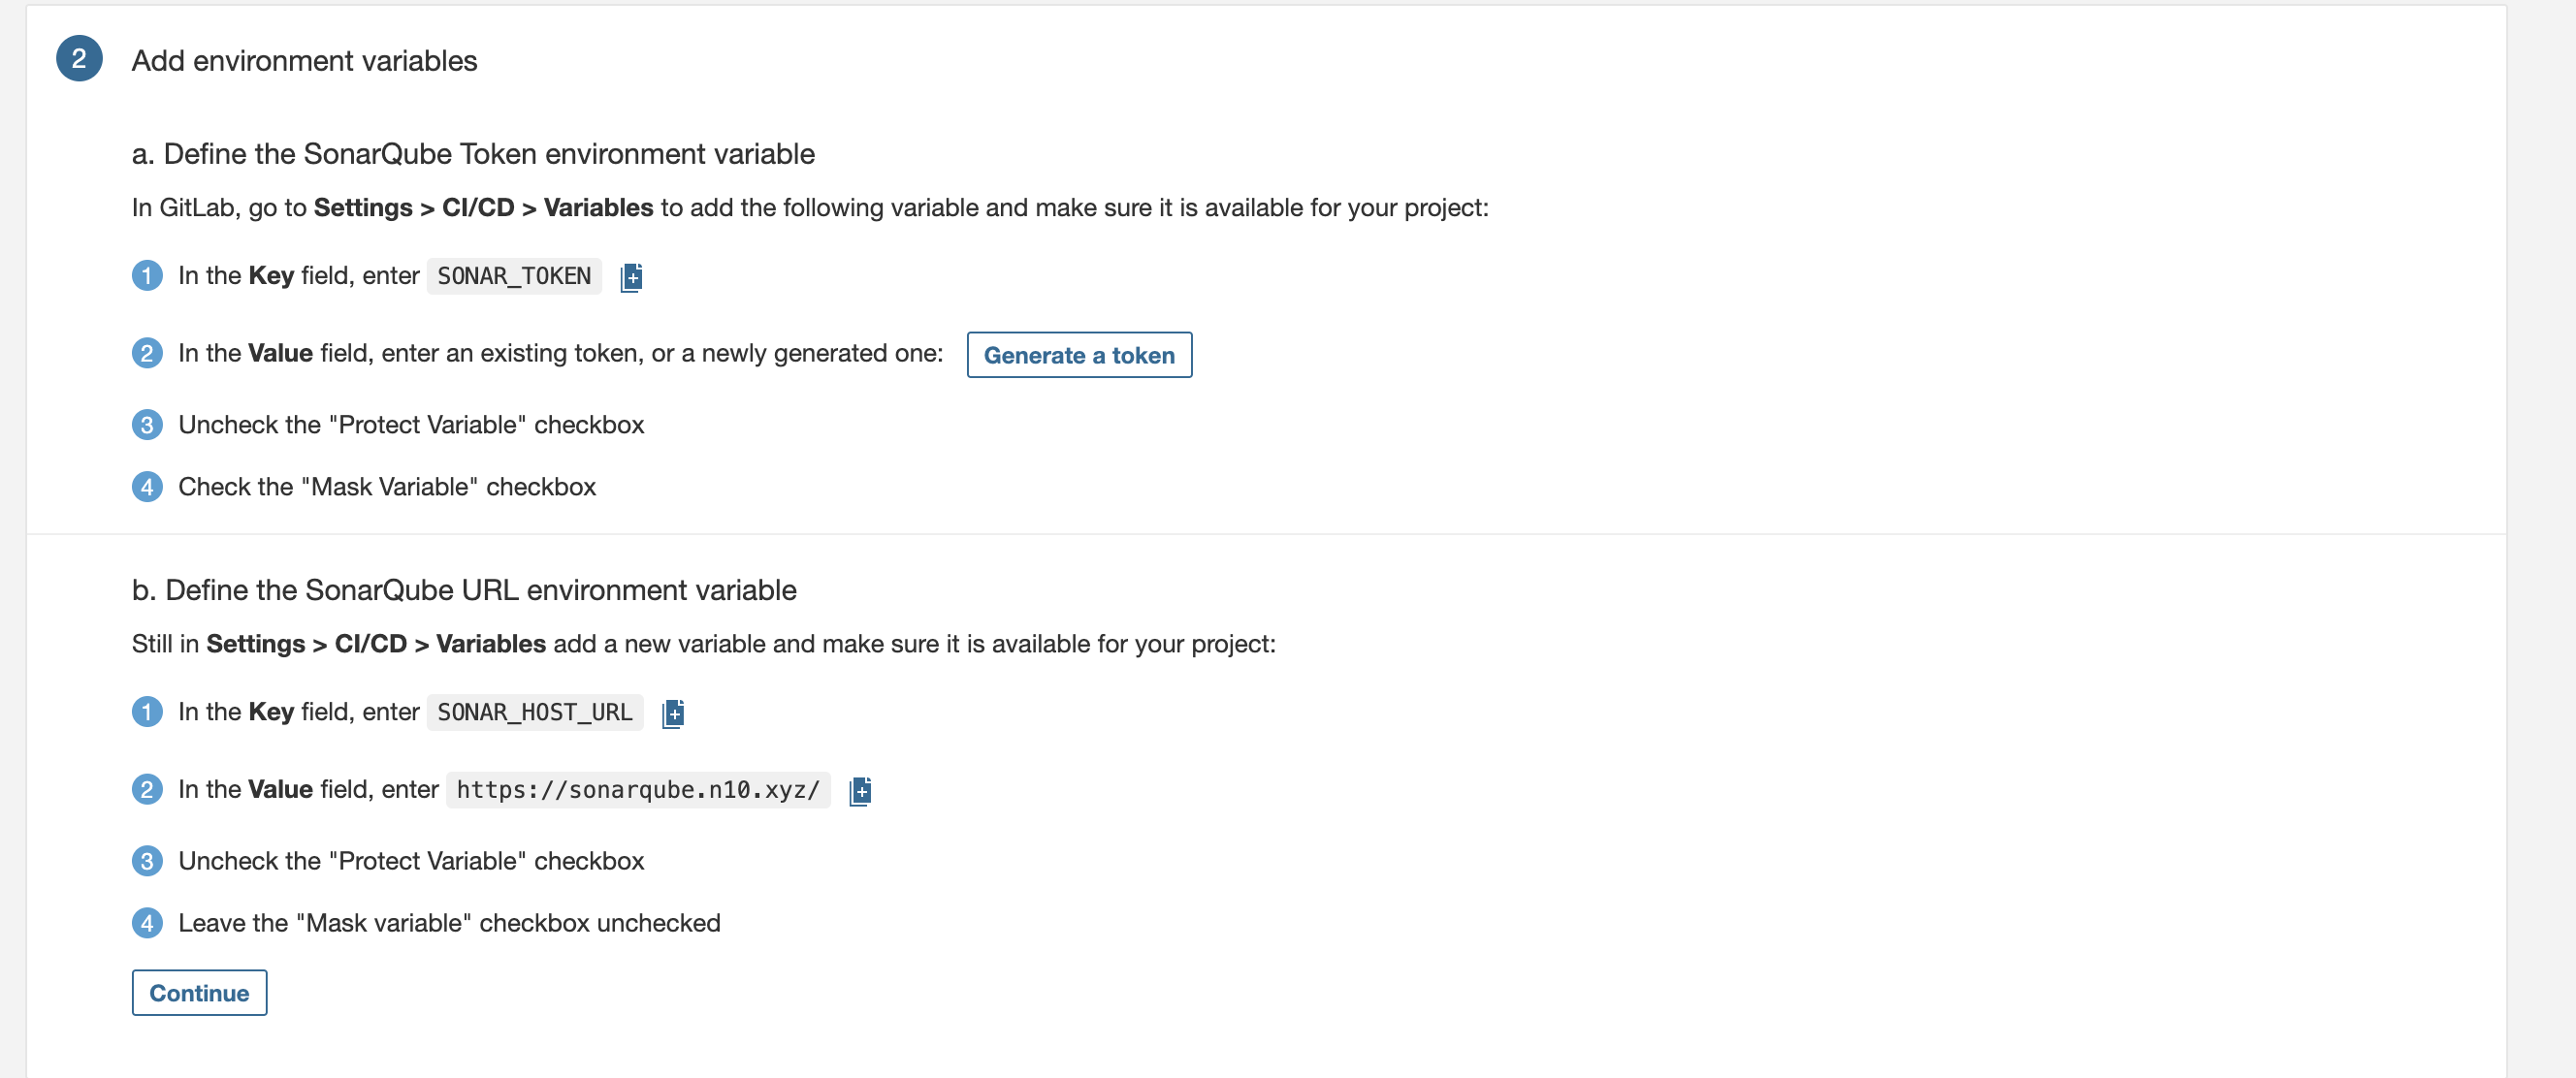The height and width of the screenshot is (1078, 2576).
Task: Click the SonarQube Token variable subheading
Action: (x=473, y=154)
